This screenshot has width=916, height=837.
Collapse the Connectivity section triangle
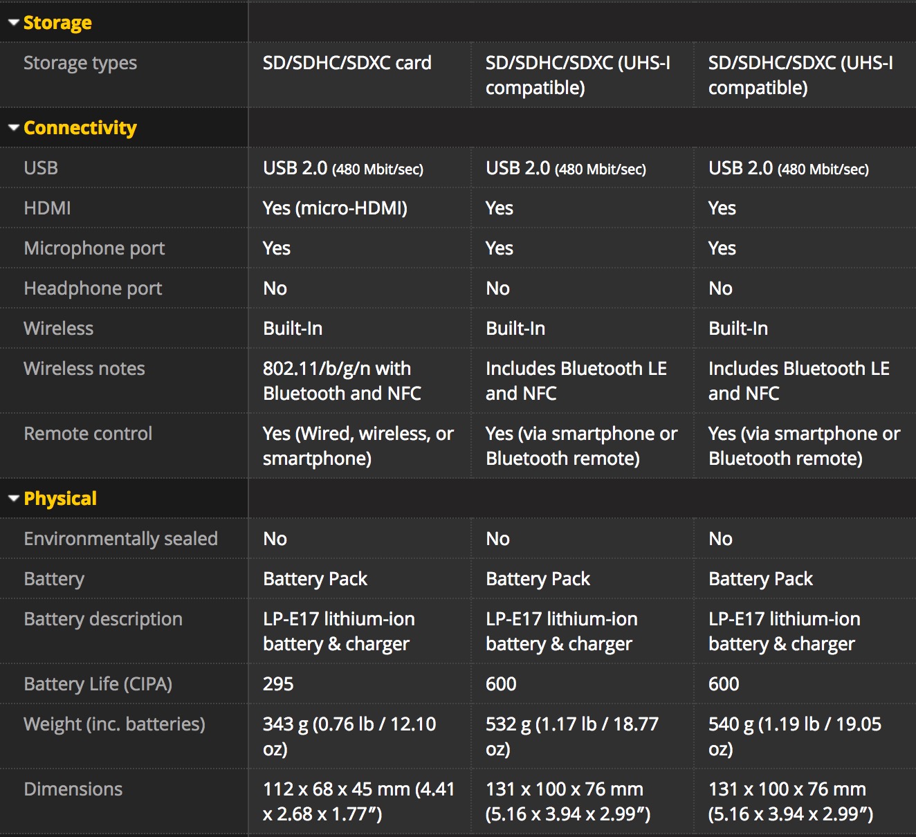(x=13, y=128)
